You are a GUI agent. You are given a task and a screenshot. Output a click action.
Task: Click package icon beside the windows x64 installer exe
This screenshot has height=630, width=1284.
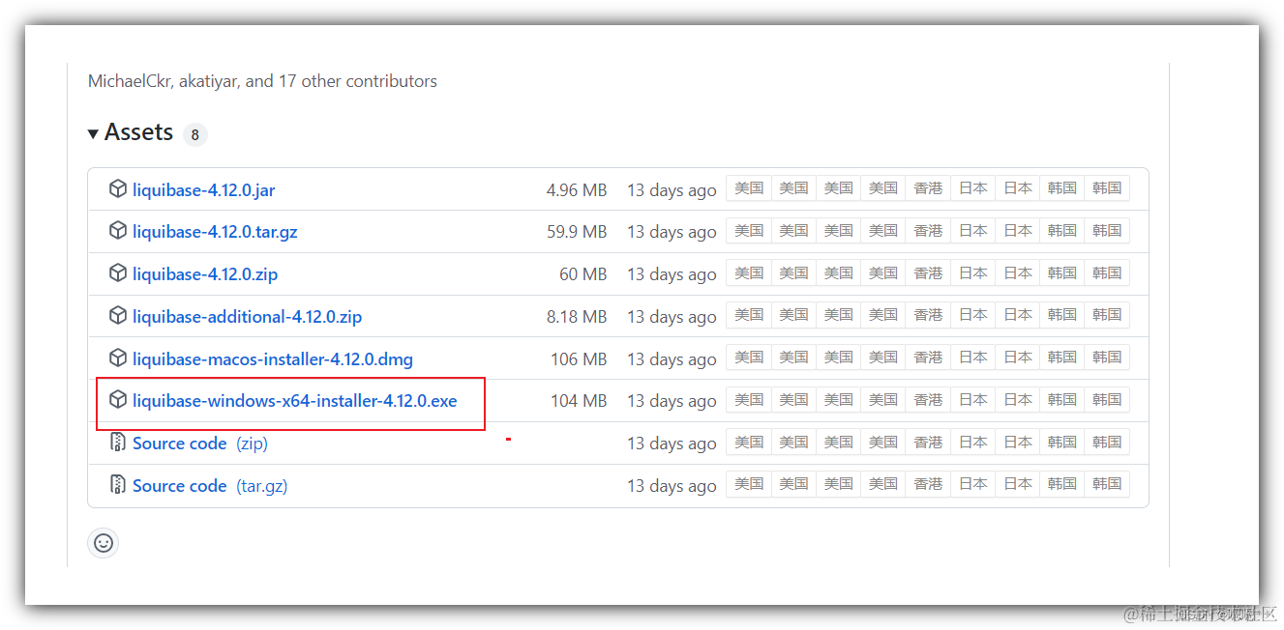[118, 400]
